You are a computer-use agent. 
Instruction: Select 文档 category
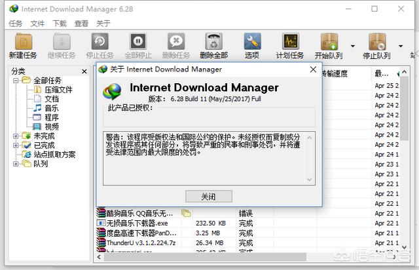tap(51, 99)
